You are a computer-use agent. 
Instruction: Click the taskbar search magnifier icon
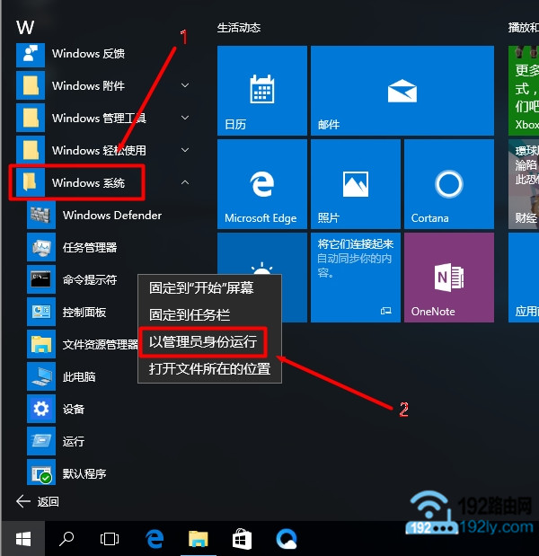tap(66, 539)
